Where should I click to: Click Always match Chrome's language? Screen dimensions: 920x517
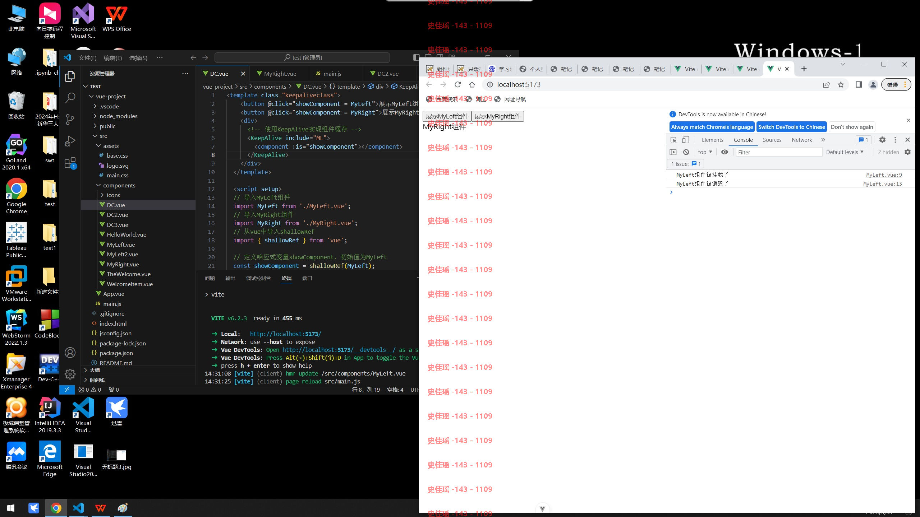[712, 127]
